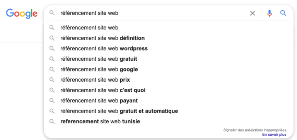297x140 pixels.
Task: Select the "référencement site web prix" suggestion
Action: click(169, 80)
